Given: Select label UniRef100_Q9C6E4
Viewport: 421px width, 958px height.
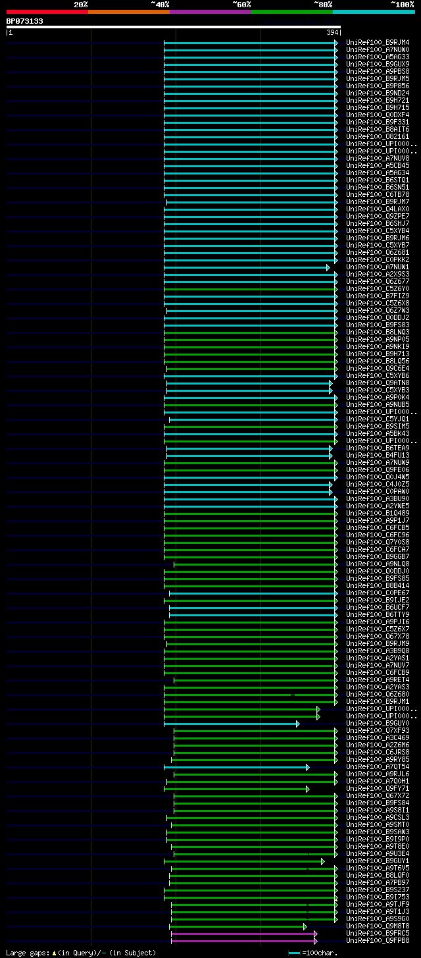Looking at the screenshot, I should [x=378, y=368].
